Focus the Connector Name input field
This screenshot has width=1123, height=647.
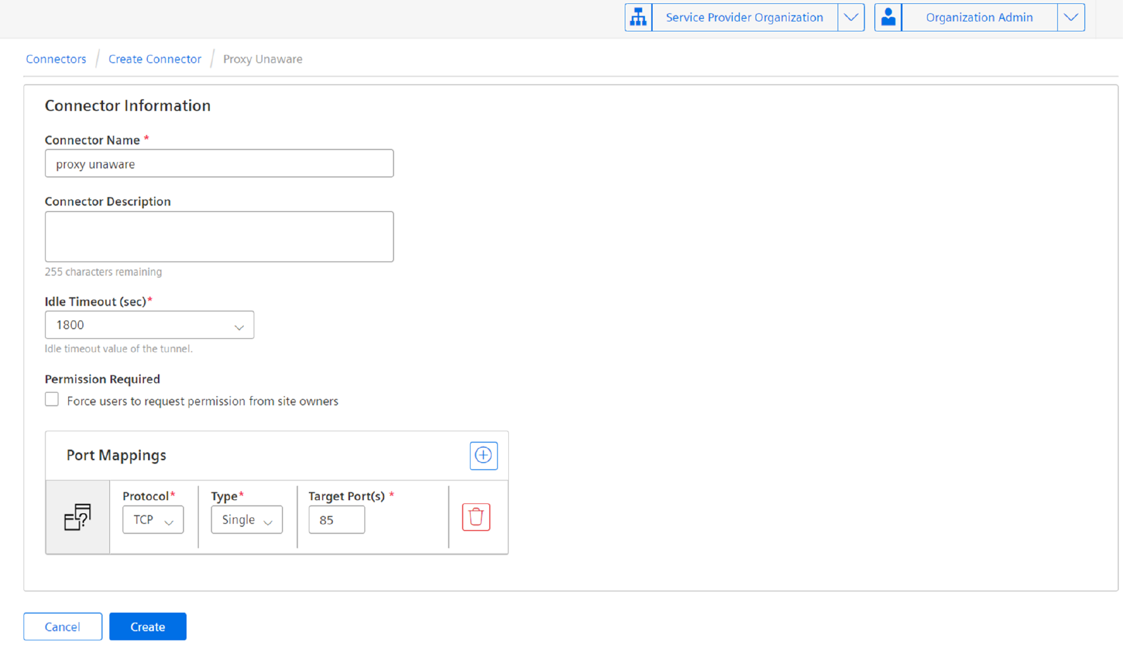click(219, 164)
